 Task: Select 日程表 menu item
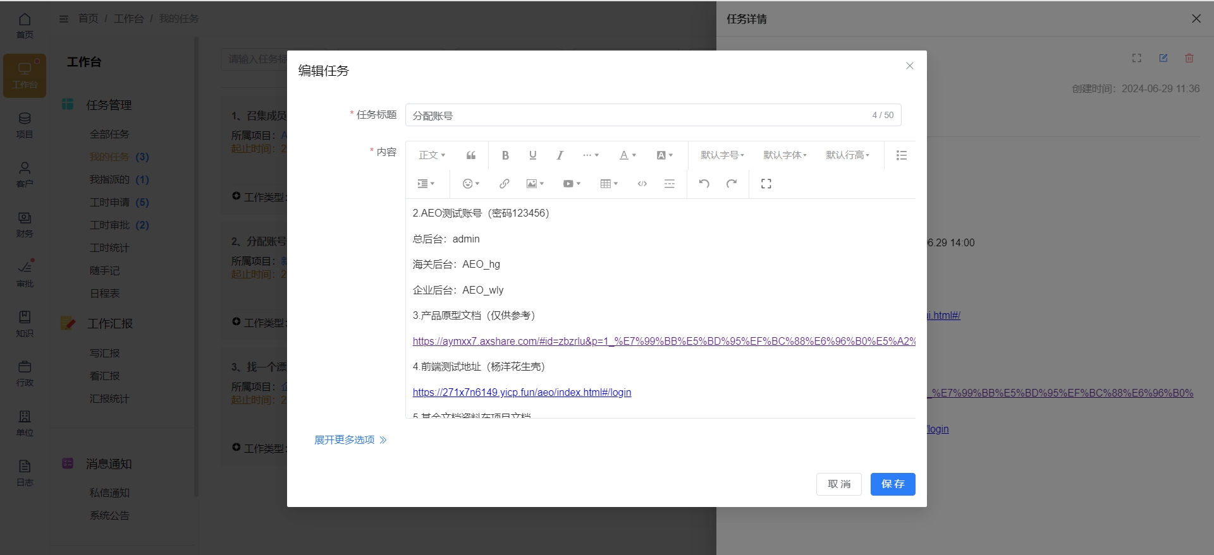pos(104,293)
